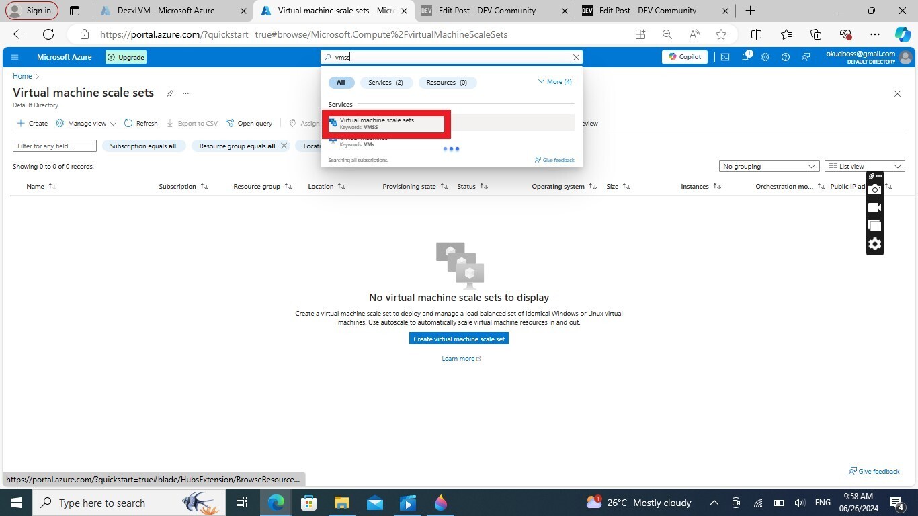Add this page to browser favorites
This screenshot has height=516, width=918.
(721, 34)
